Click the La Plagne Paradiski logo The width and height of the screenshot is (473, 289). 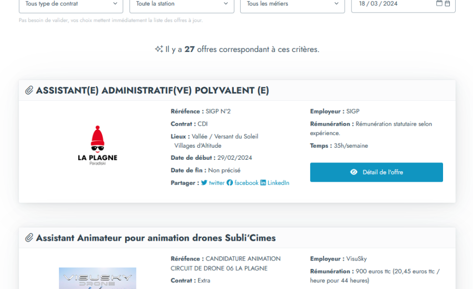(97, 146)
